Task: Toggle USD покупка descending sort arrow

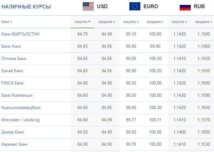Action: coord(89,22)
